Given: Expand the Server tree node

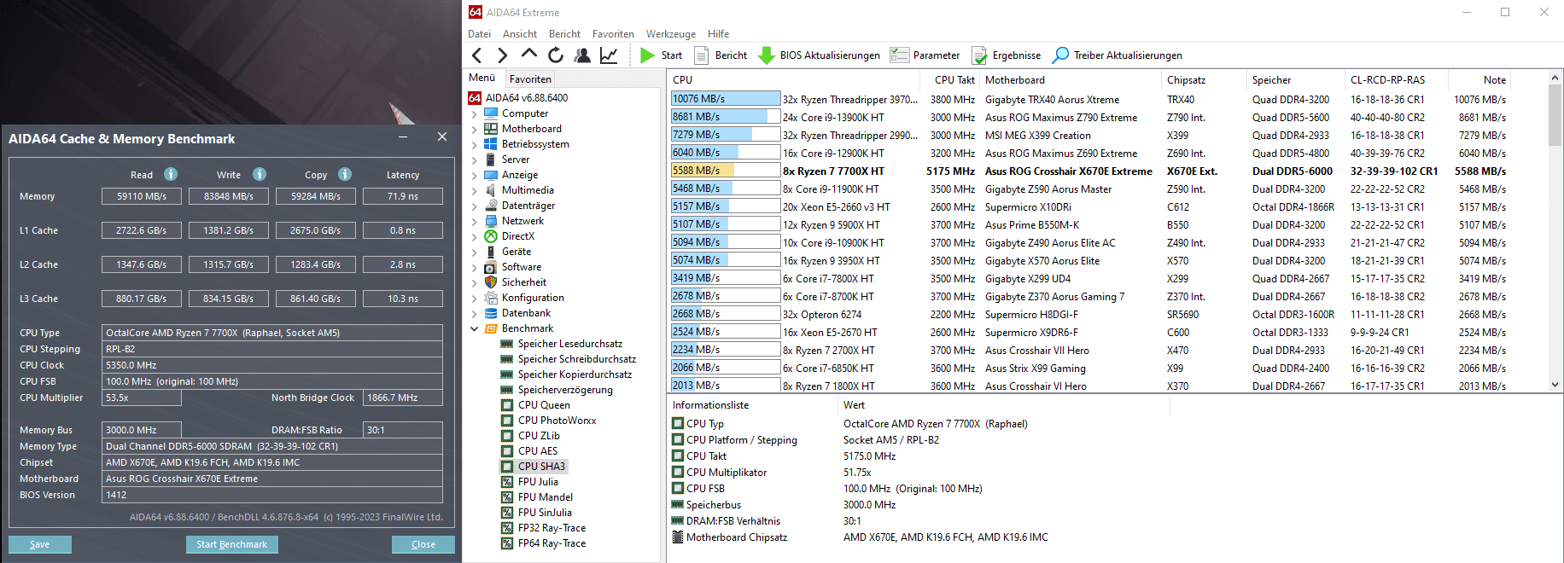Looking at the screenshot, I should click(475, 160).
